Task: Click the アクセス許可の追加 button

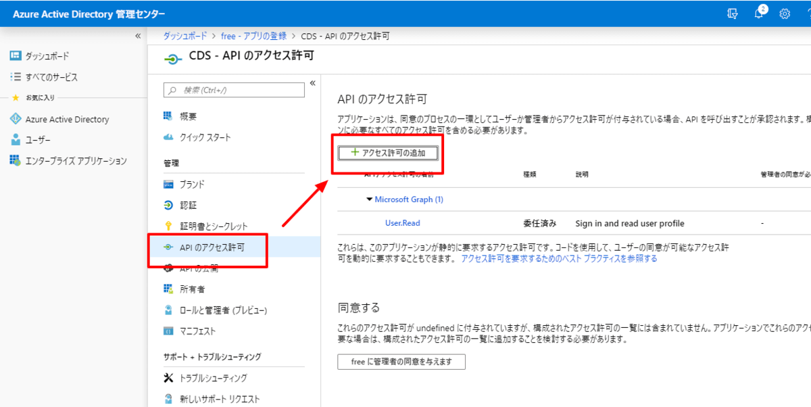Action: coord(388,153)
